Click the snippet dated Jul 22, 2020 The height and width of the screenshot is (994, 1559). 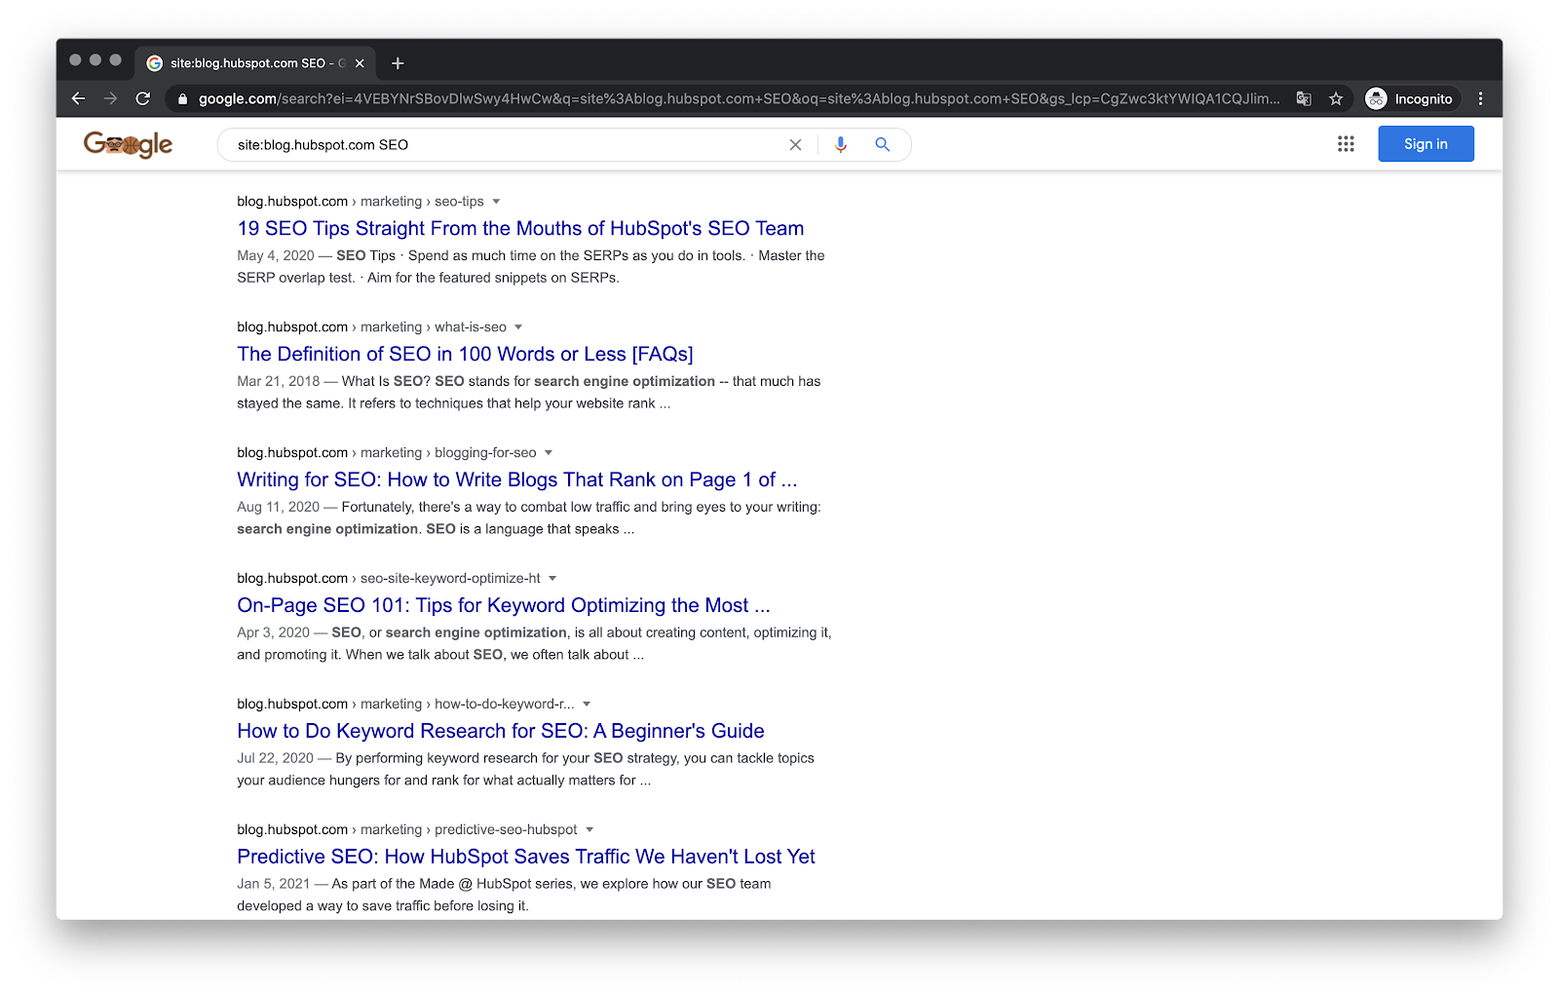(x=526, y=770)
